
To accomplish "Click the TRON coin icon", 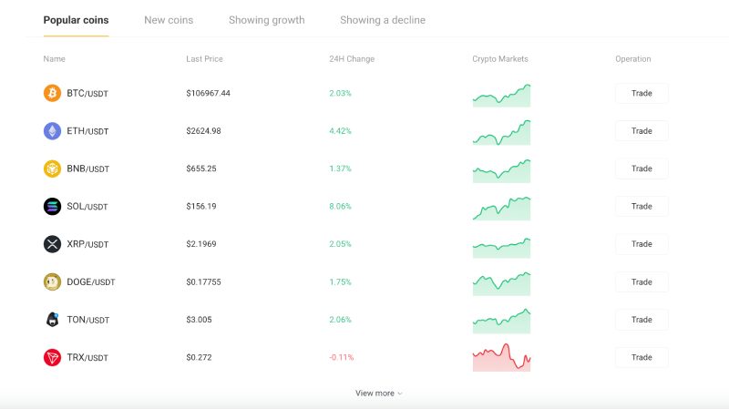I will point(52,358).
